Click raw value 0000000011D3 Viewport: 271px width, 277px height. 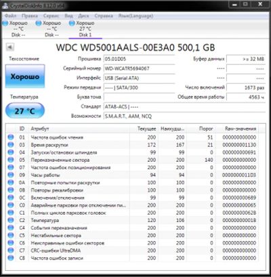[239, 175]
